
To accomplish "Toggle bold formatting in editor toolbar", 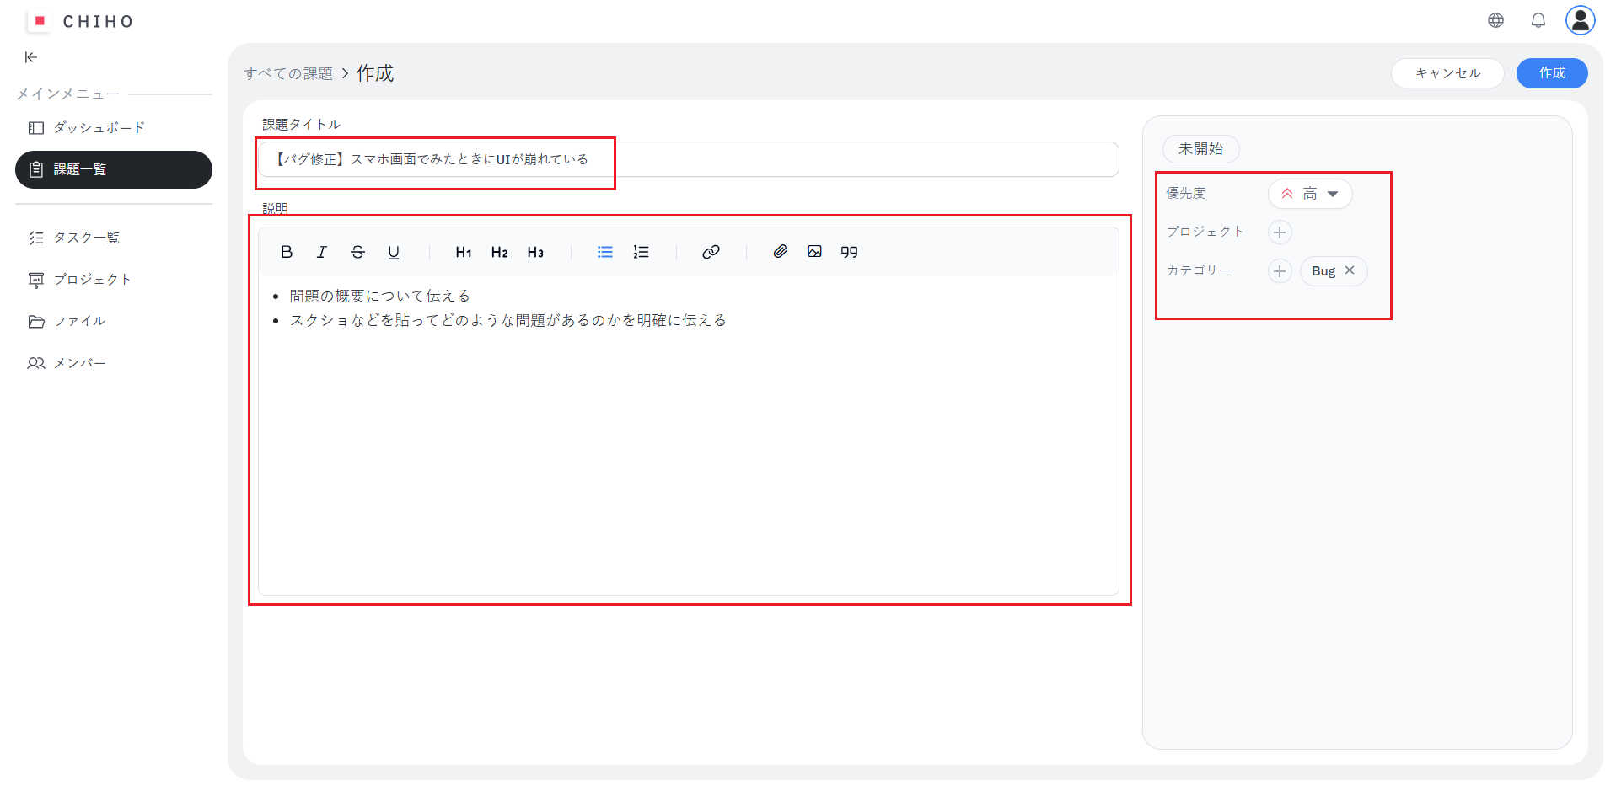I will 287,252.
